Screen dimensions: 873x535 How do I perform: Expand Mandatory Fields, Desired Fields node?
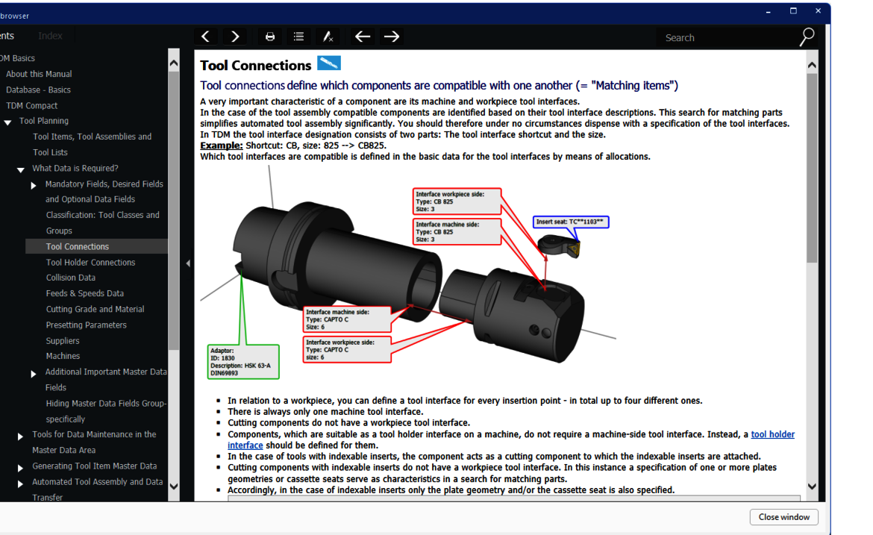[34, 185]
